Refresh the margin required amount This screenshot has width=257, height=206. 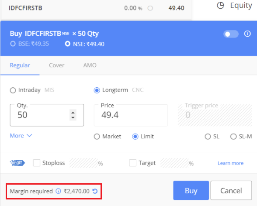point(95,191)
